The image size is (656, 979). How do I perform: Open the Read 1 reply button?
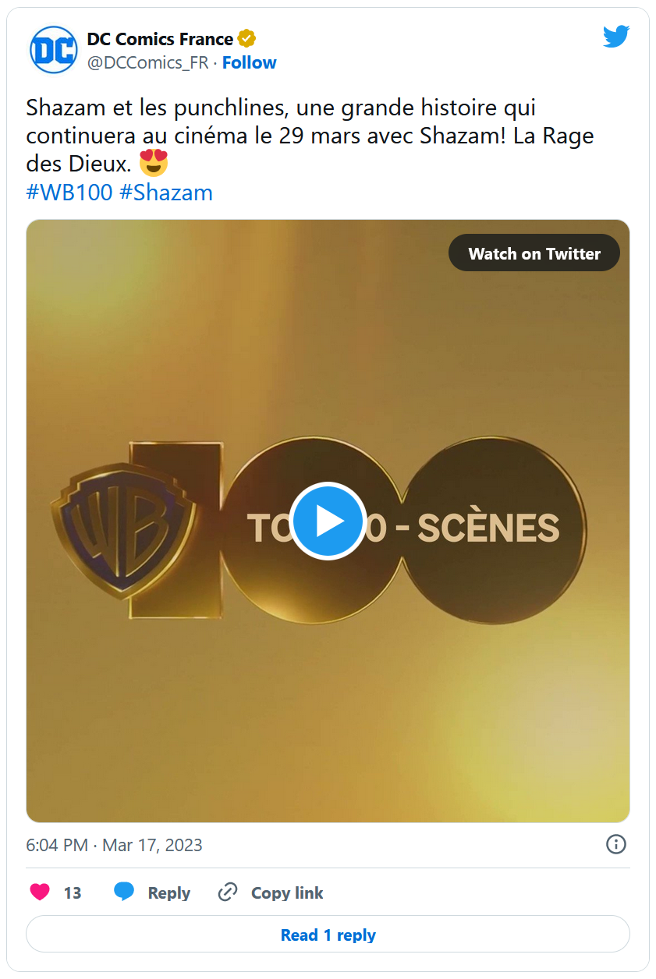328,935
